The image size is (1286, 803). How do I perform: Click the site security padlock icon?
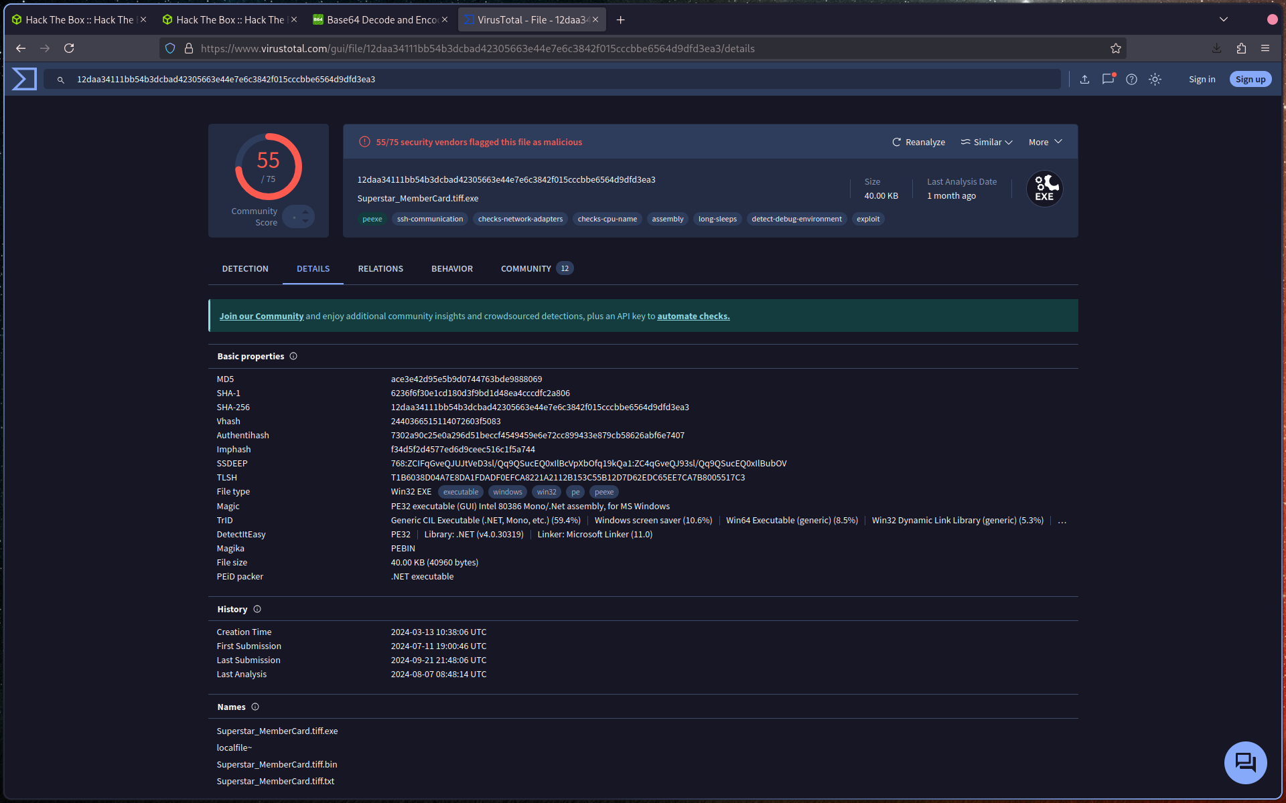pos(189,48)
